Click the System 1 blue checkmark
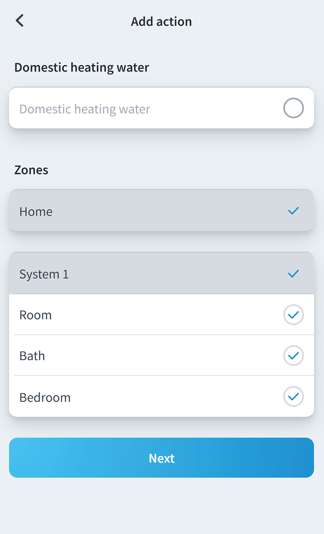The width and height of the screenshot is (324, 534). coord(293,274)
